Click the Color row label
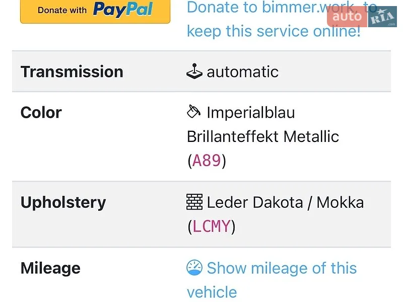The image size is (403, 302). (x=41, y=112)
